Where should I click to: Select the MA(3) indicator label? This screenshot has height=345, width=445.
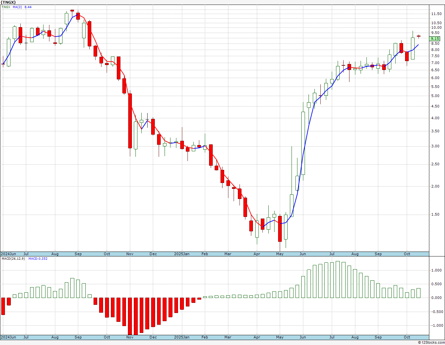coord(17,7)
